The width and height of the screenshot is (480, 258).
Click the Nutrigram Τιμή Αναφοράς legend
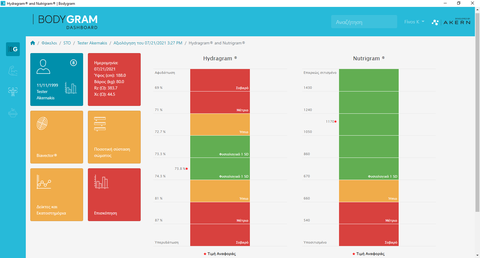(x=368, y=254)
